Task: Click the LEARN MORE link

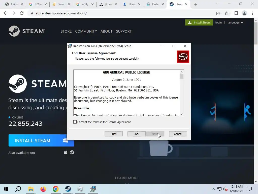Action: 127,178
